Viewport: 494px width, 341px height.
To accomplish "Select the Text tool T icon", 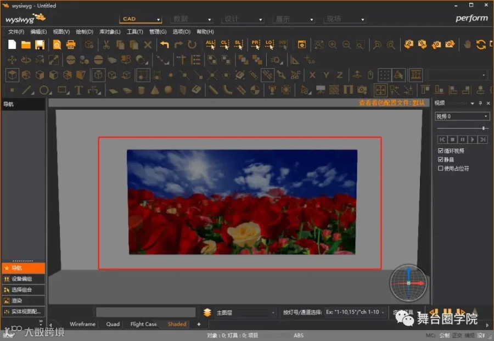I will (x=78, y=90).
